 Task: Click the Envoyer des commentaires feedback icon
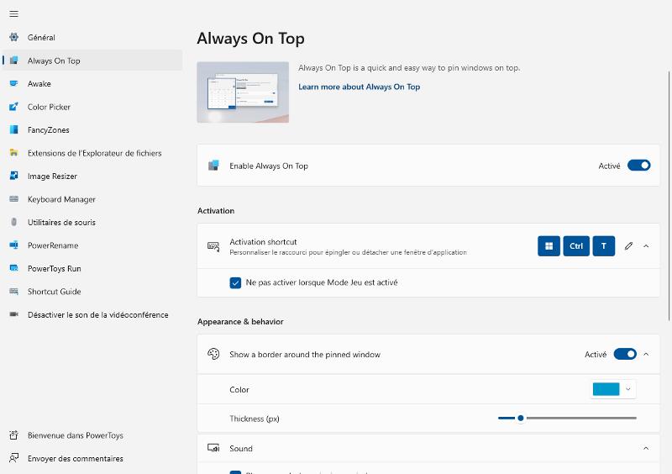tap(13, 458)
